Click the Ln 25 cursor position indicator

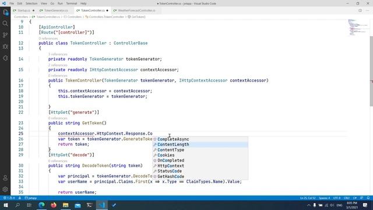308,198
